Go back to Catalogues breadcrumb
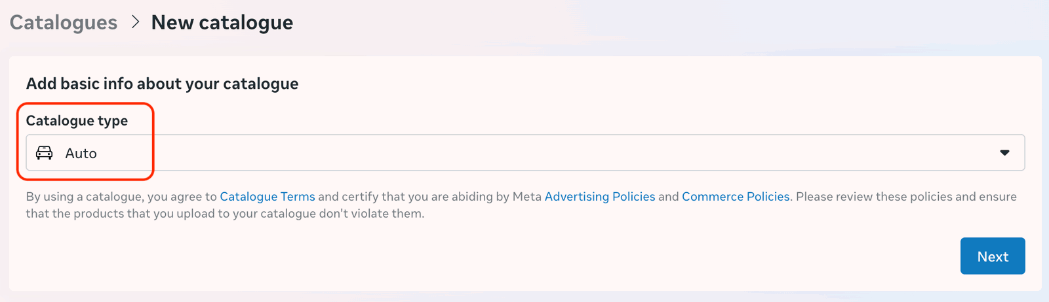Viewport: 1049px width, 302px height. tap(64, 22)
